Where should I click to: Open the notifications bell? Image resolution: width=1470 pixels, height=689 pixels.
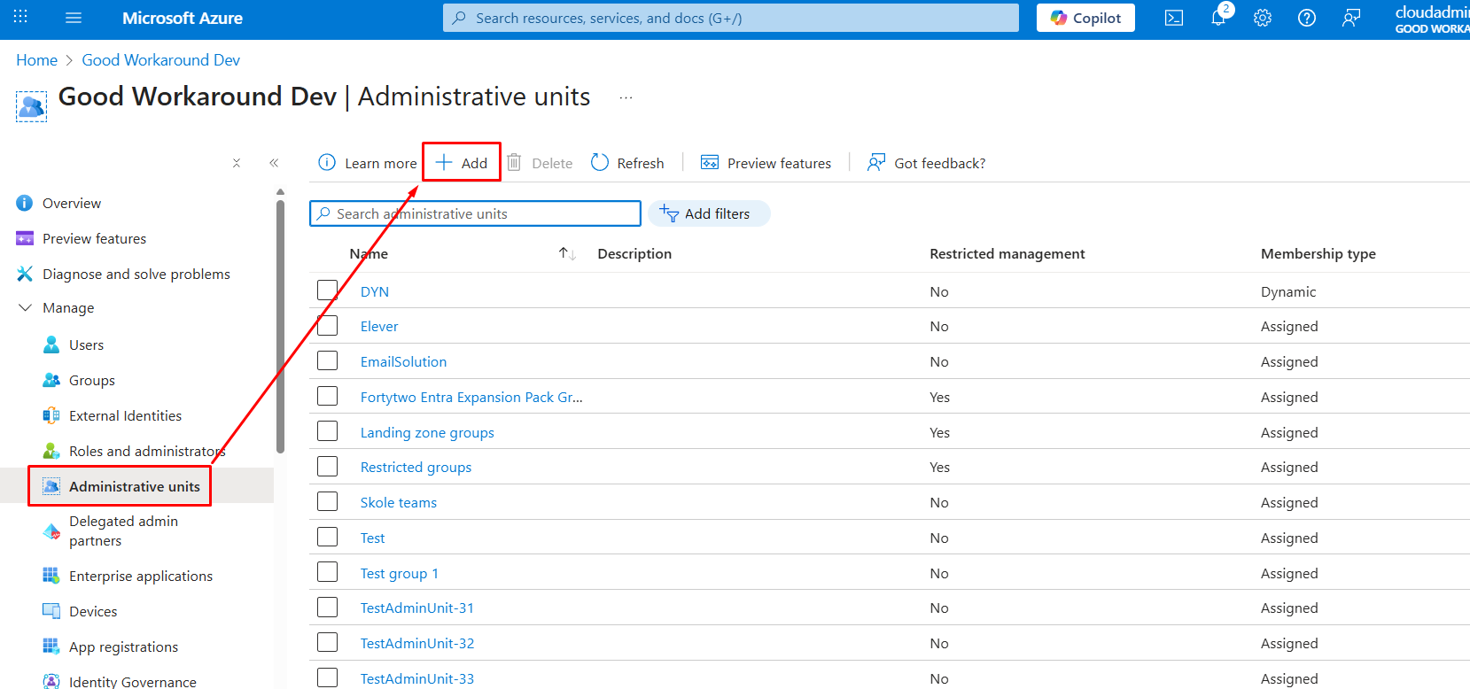(1218, 19)
